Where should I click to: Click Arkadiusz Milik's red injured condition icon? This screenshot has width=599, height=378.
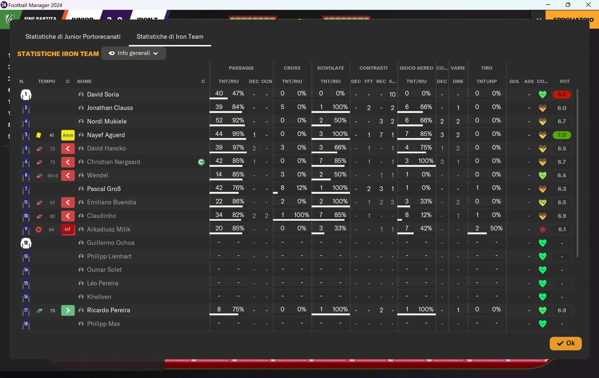point(542,230)
